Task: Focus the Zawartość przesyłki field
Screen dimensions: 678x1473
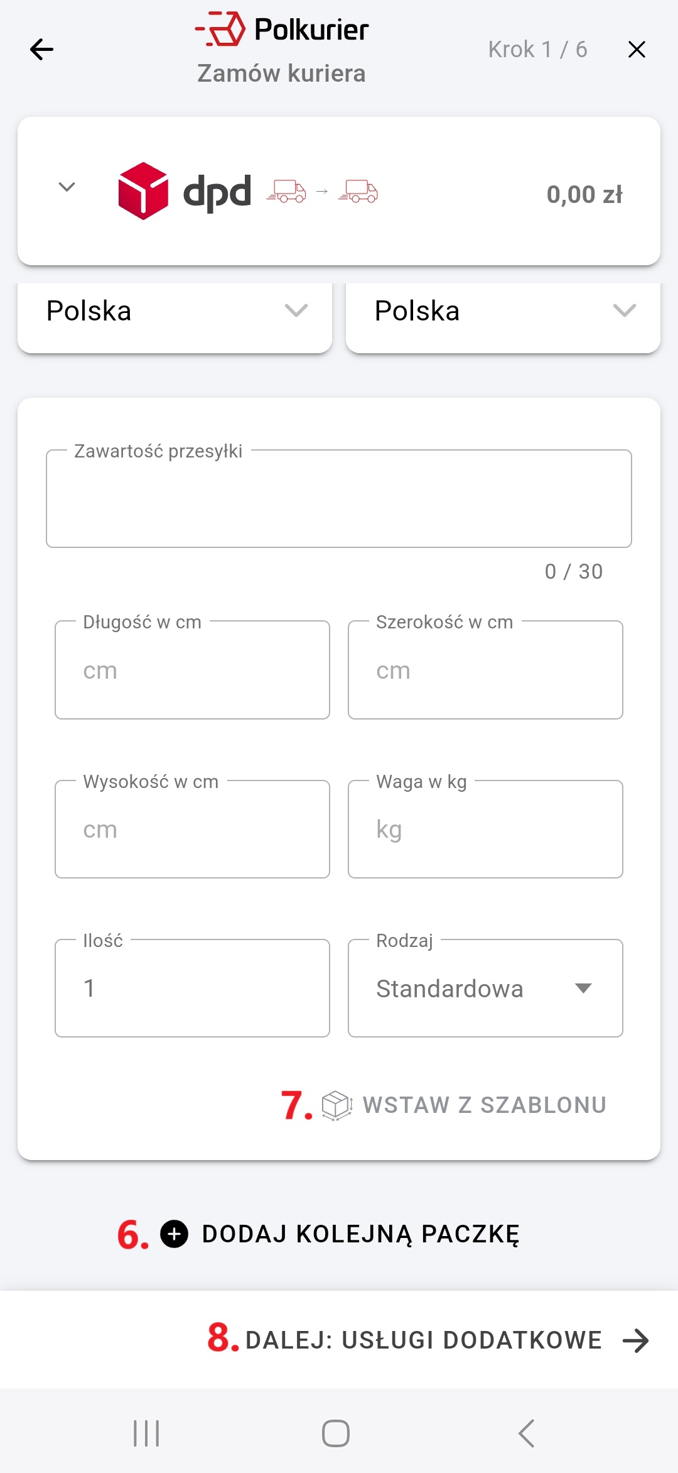Action: (x=339, y=499)
